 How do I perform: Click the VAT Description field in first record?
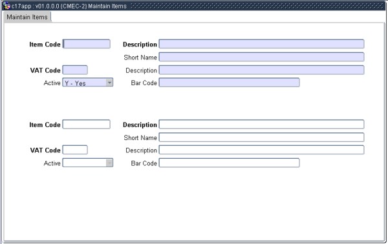261,70
